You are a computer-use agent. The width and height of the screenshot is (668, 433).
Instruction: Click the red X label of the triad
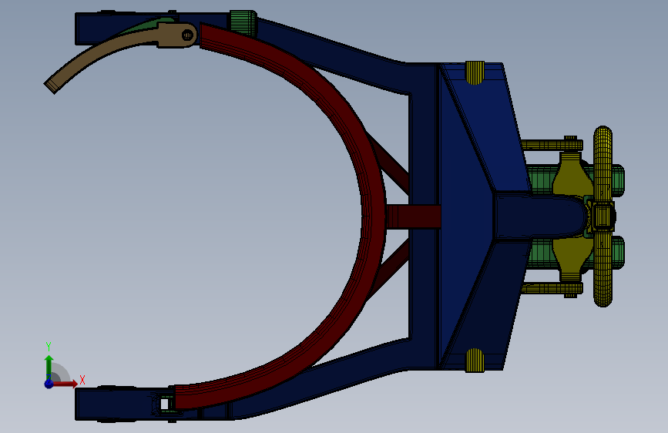82,380
